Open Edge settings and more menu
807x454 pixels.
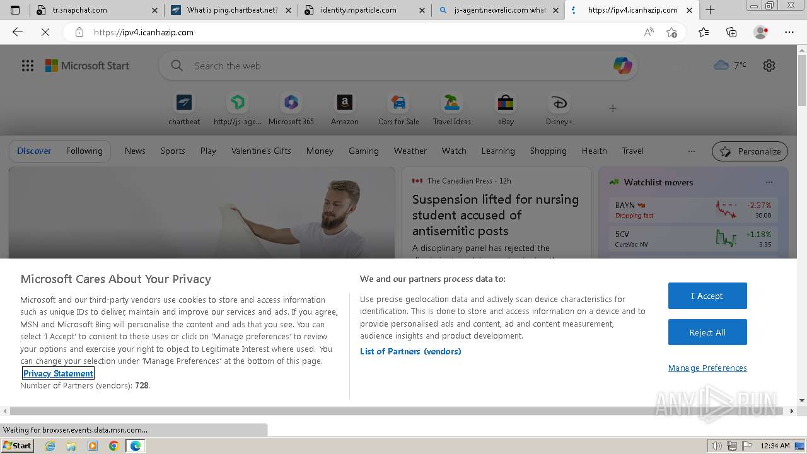789,32
